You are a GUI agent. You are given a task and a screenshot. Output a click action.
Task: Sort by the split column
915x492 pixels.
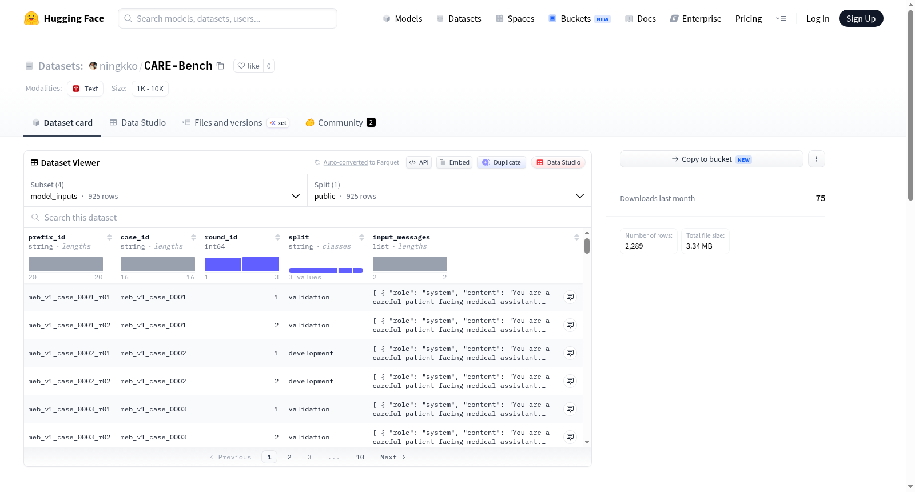click(361, 237)
